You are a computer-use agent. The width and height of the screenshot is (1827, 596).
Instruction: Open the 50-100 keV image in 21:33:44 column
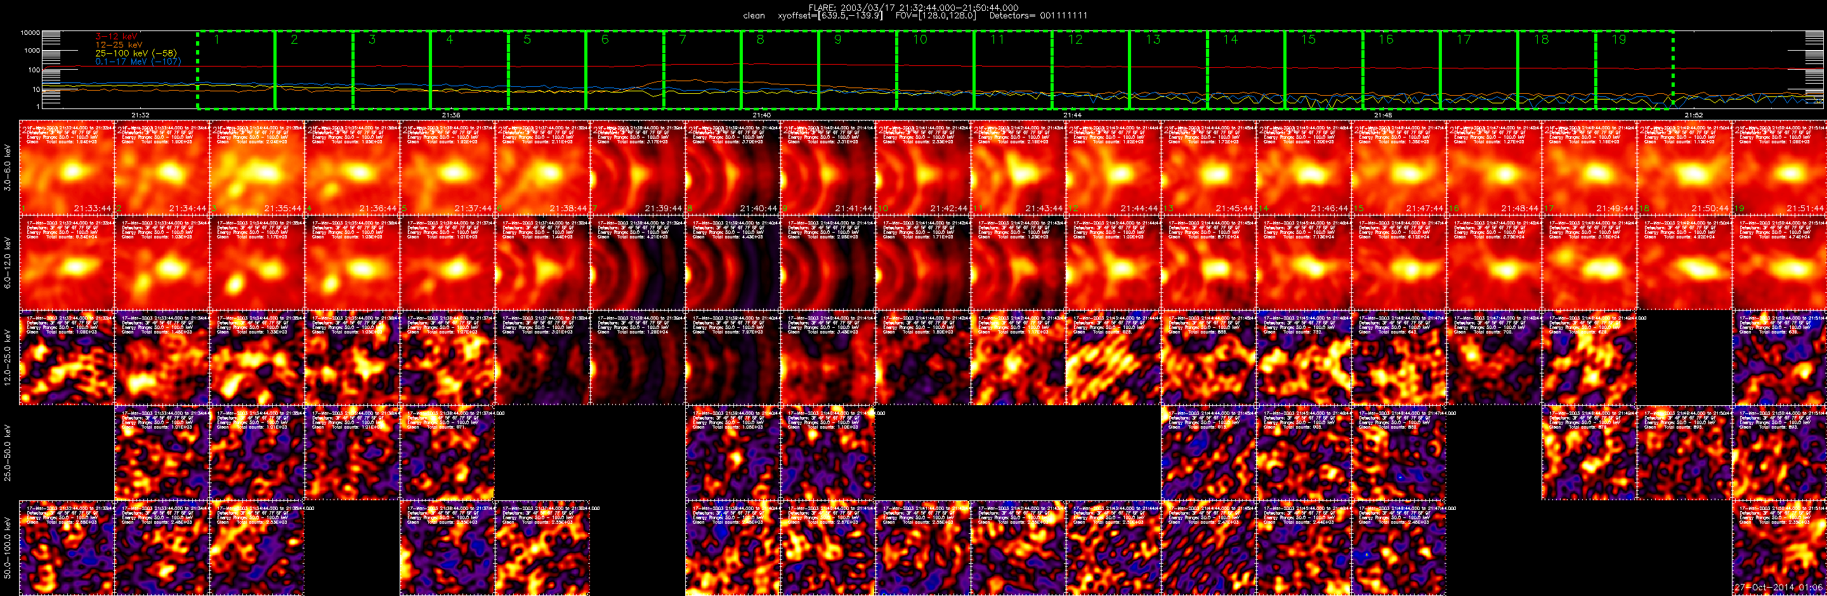67,547
